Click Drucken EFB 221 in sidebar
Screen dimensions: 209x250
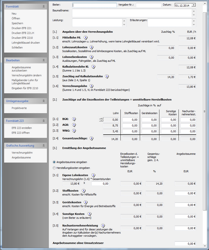21,28
